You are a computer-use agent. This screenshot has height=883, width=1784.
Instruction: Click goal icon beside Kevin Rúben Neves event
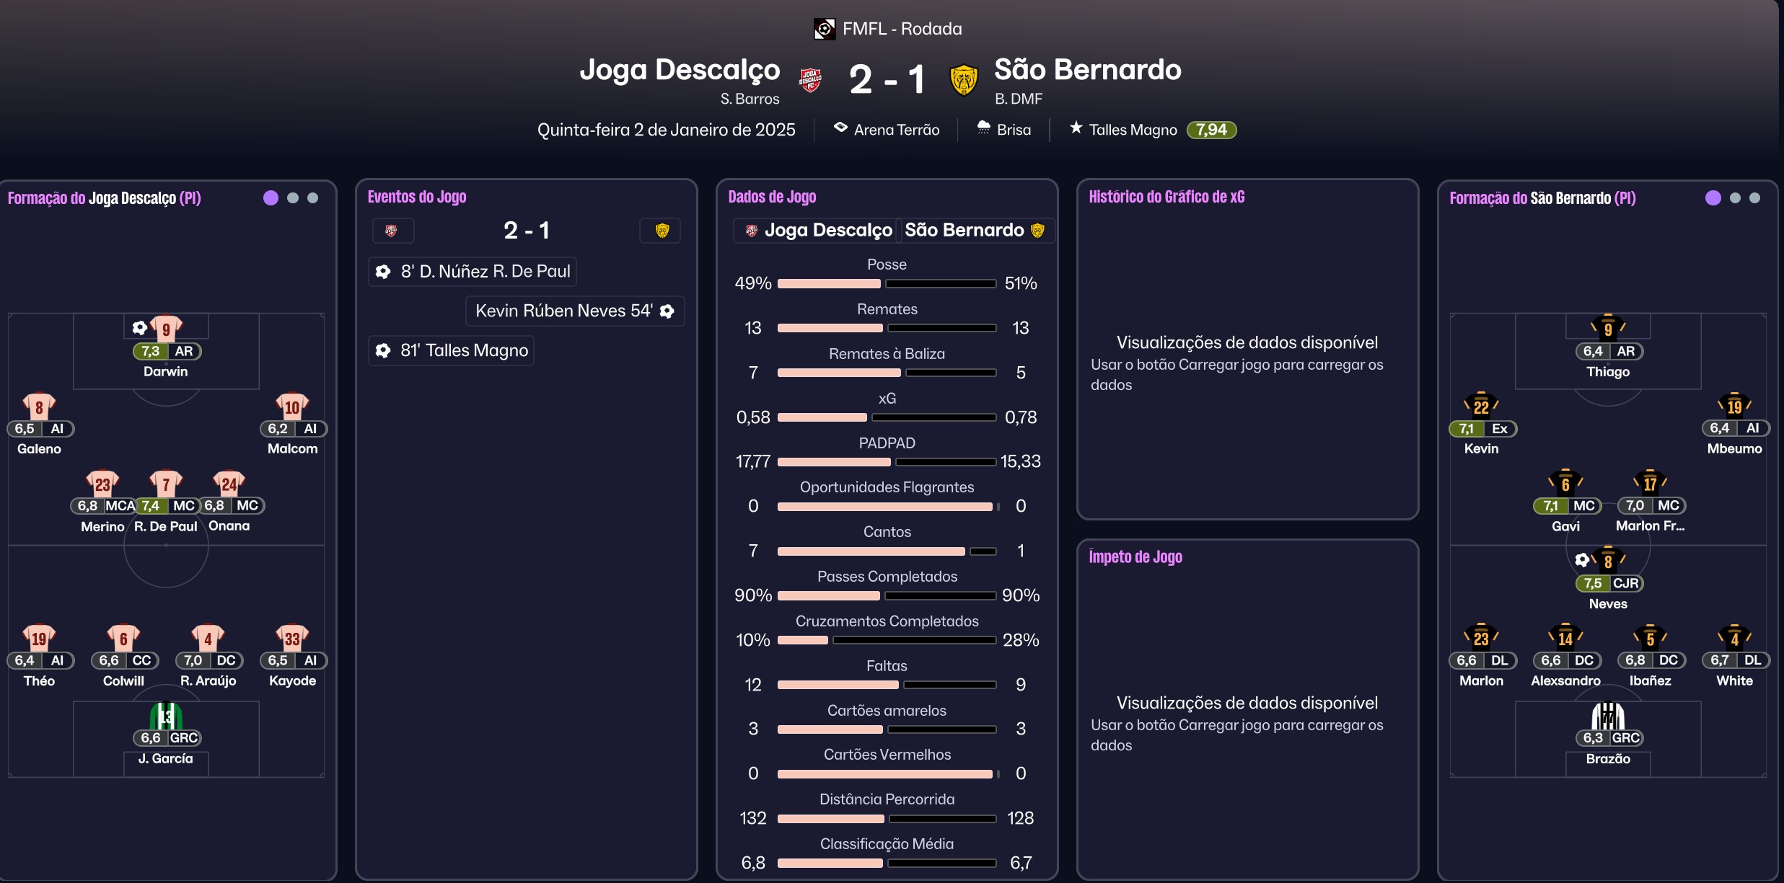(x=668, y=311)
